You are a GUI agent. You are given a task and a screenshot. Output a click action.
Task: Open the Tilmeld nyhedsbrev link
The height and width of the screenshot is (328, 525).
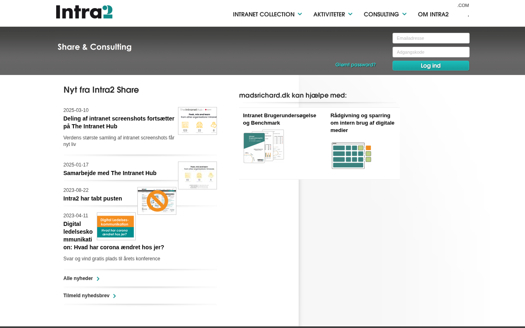click(86, 296)
